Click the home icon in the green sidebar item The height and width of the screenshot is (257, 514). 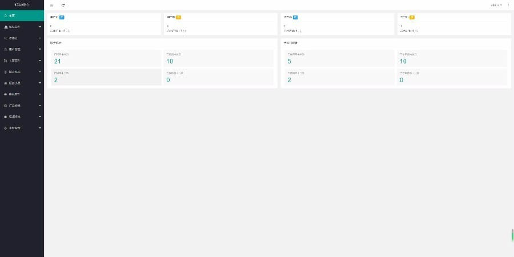(x=5, y=15)
